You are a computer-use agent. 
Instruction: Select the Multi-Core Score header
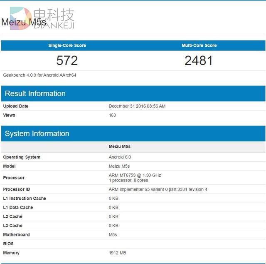(199, 45)
